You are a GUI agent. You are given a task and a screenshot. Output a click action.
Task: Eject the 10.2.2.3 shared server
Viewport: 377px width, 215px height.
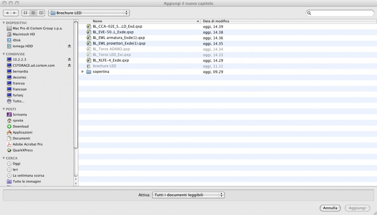69,60
